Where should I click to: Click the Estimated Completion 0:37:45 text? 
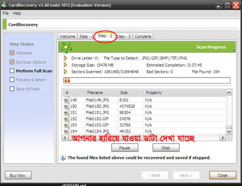(174, 65)
